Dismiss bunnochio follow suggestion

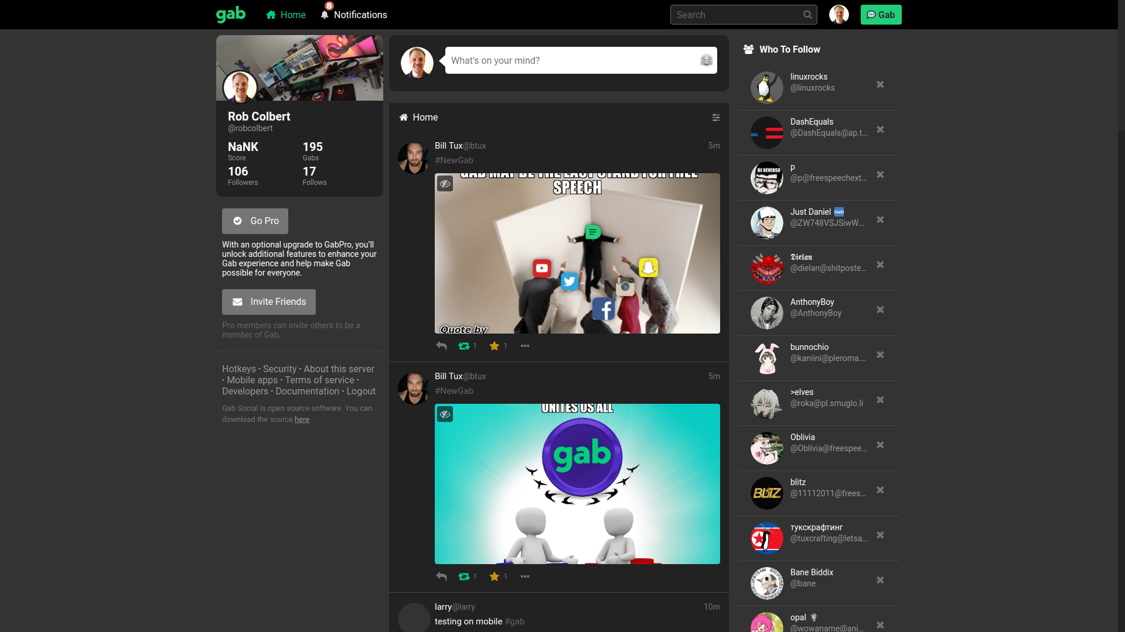click(x=880, y=355)
